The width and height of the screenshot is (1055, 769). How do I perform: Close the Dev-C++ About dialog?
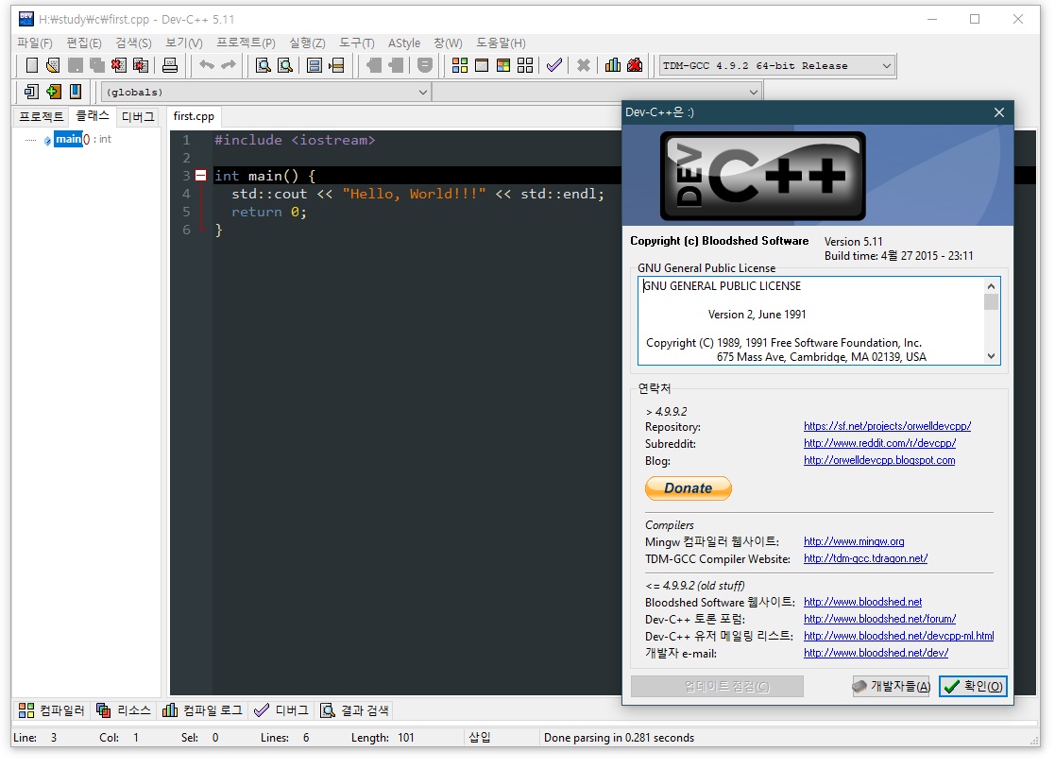coord(999,112)
